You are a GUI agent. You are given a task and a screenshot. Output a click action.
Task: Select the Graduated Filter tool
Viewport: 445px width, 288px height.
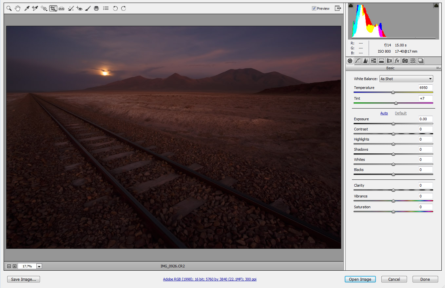pos(96,8)
